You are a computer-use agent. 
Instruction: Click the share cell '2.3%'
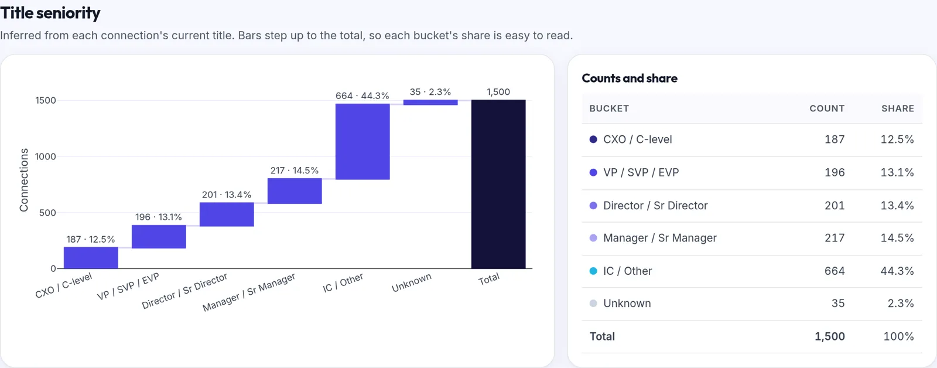tap(901, 304)
